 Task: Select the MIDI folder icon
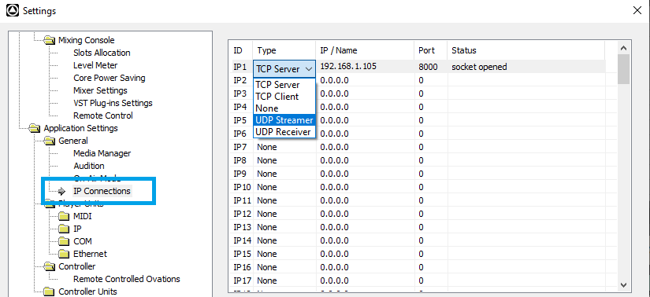65,216
